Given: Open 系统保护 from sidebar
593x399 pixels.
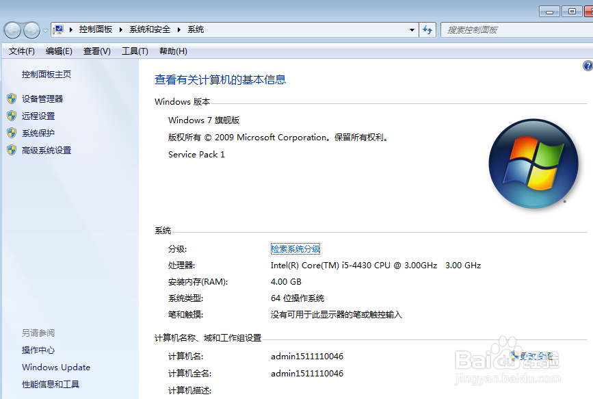Looking at the screenshot, I should click(x=38, y=133).
